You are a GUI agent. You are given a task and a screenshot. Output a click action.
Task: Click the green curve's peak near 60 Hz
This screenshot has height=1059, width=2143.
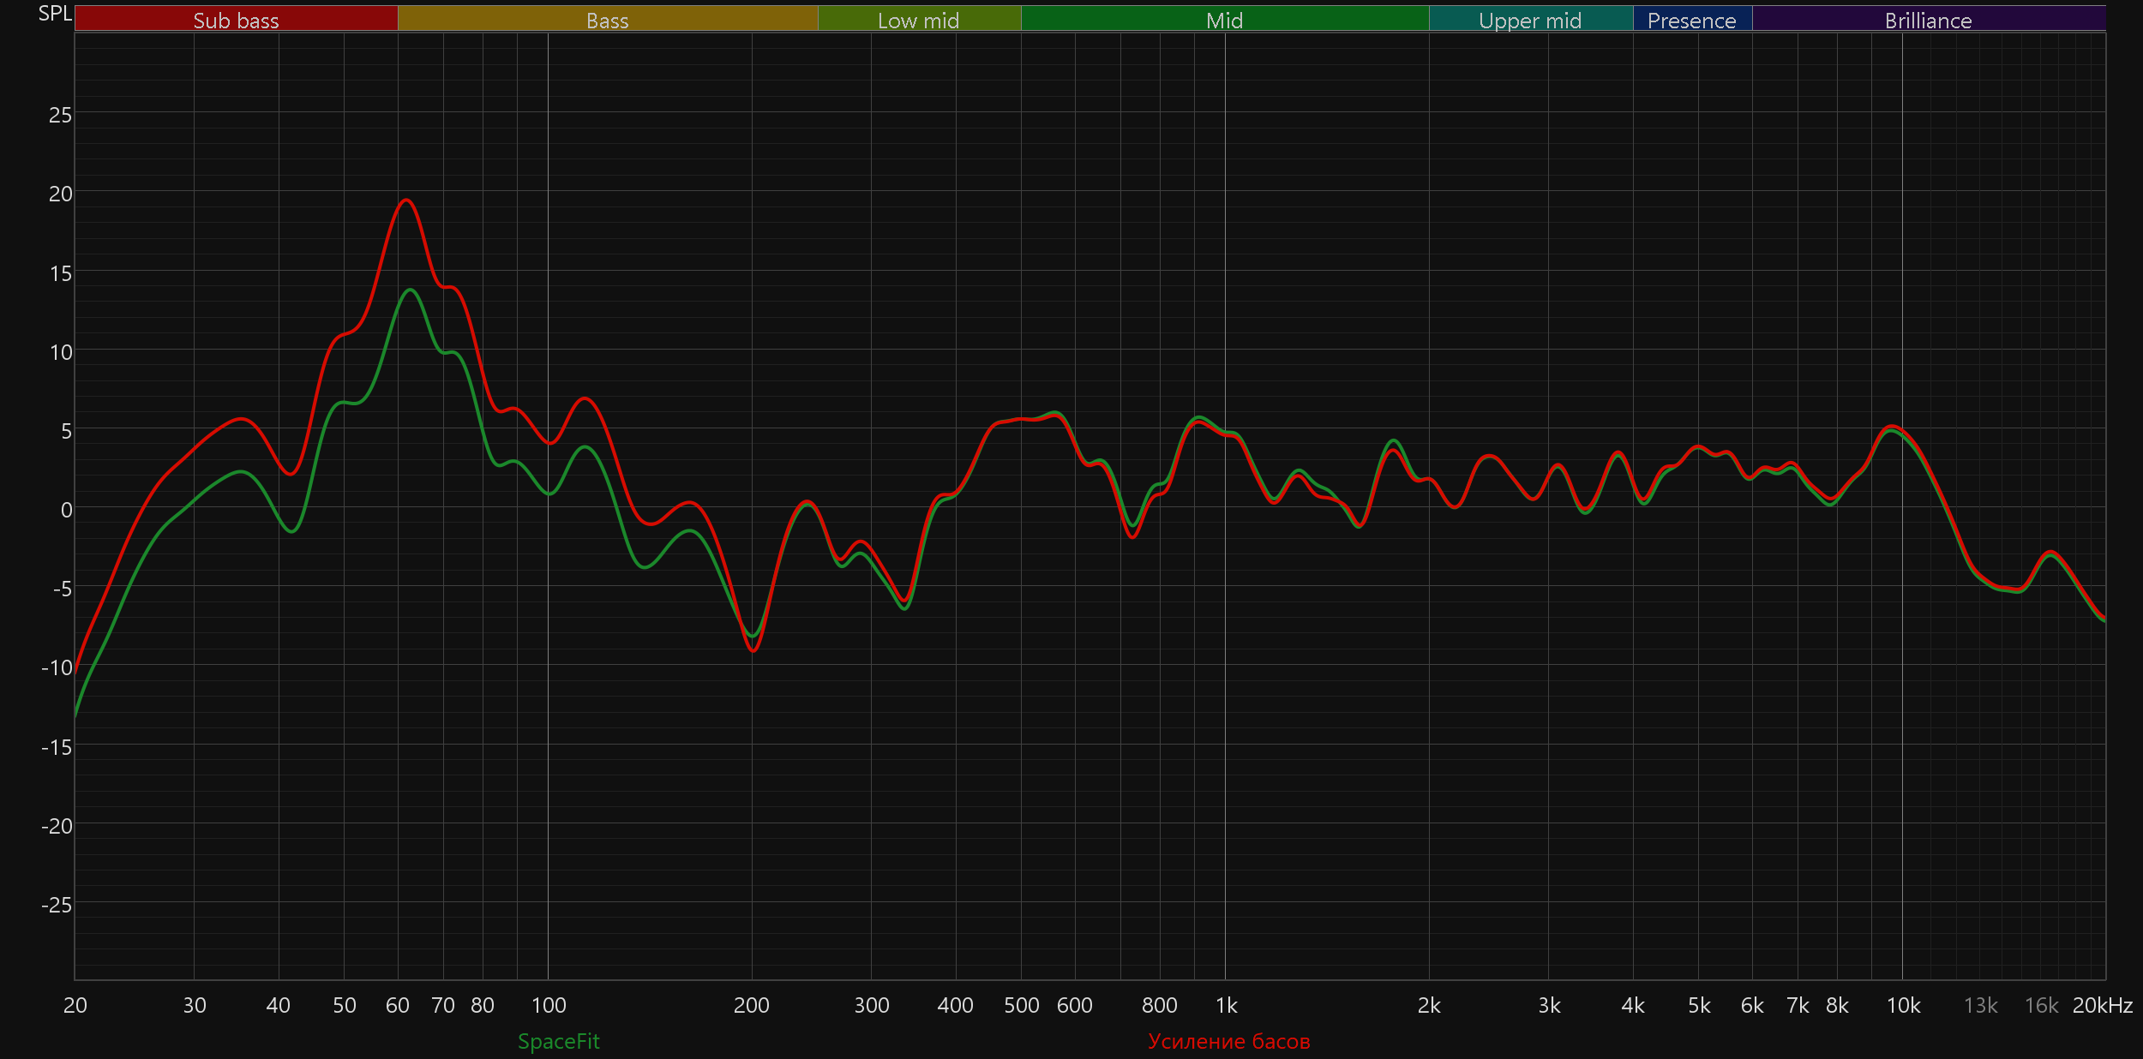click(x=411, y=290)
